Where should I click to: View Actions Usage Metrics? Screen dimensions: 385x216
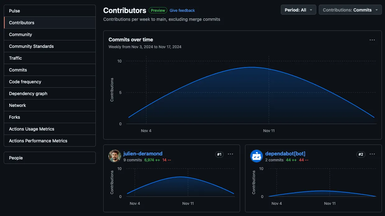point(50,129)
